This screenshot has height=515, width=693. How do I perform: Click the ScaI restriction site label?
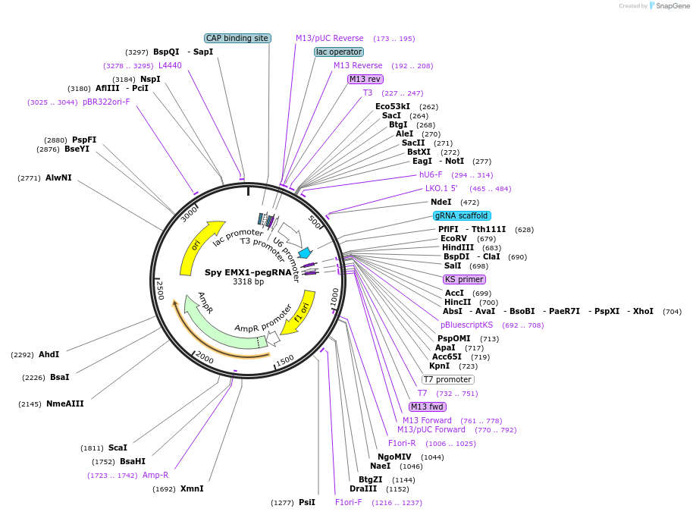point(118,447)
